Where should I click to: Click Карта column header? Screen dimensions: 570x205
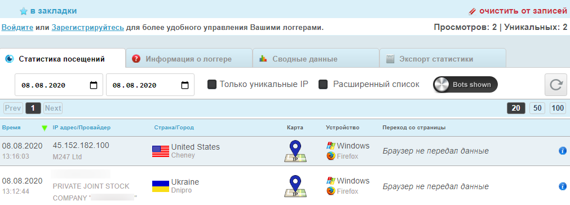coord(295,128)
